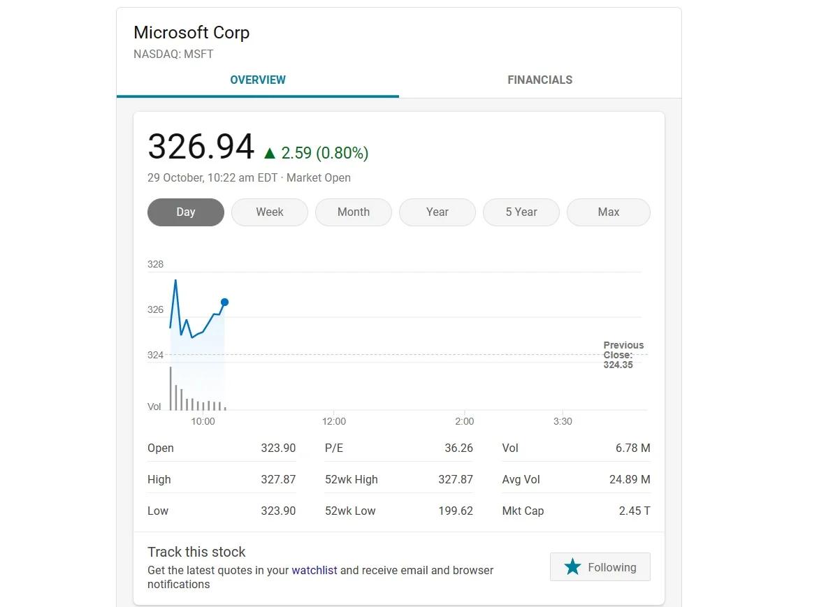Click the tallest volume bar in the chart
The height and width of the screenshot is (607, 840).
point(171,388)
